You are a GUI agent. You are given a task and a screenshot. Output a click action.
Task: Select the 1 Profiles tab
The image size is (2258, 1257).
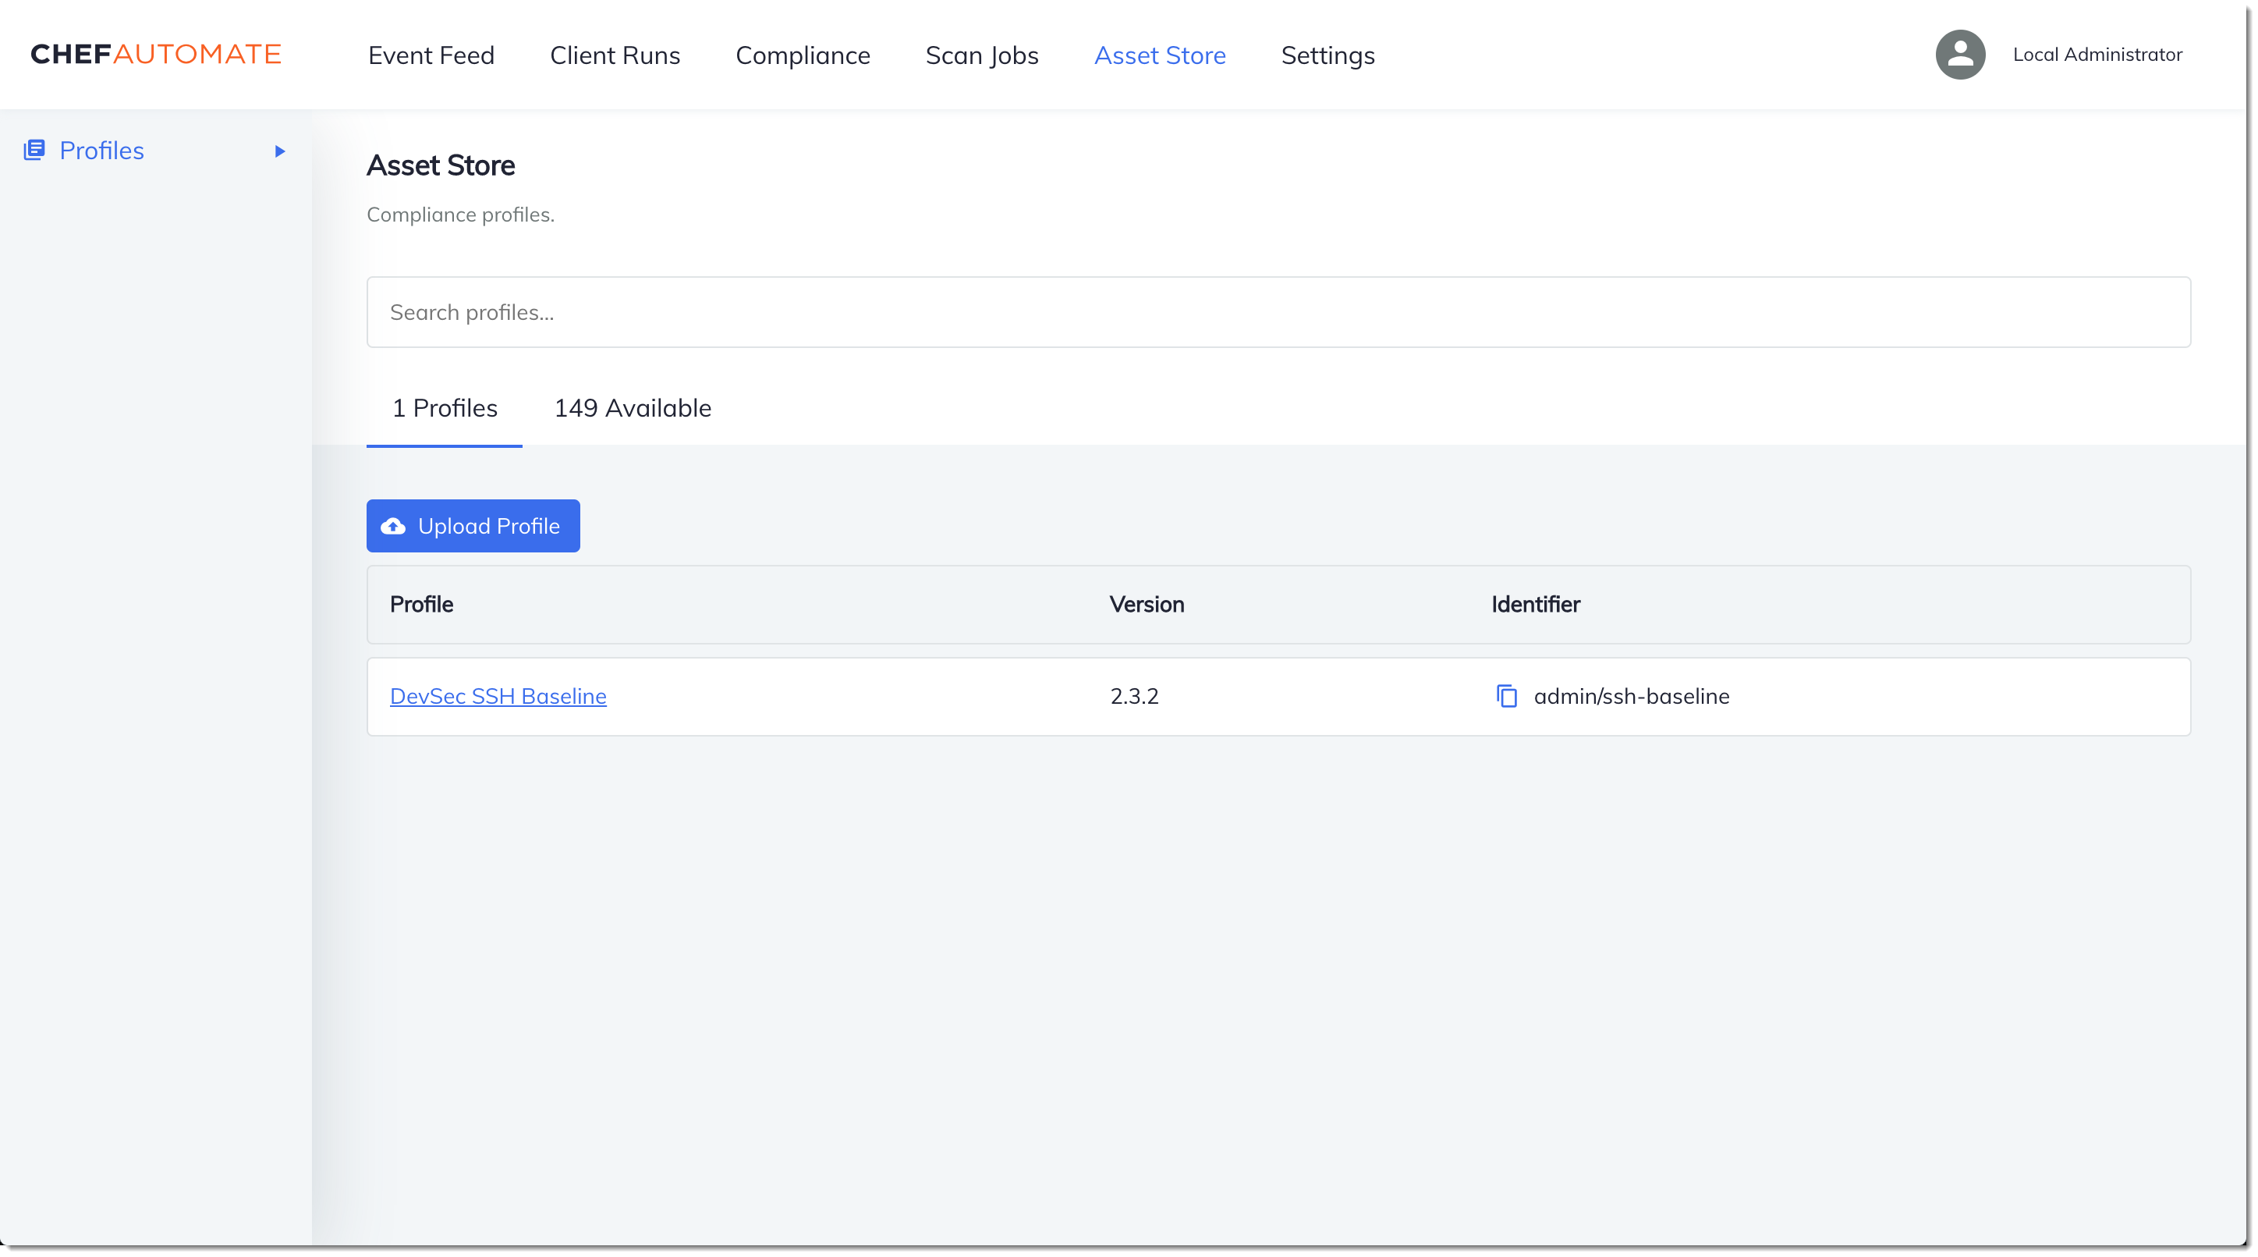click(x=444, y=407)
